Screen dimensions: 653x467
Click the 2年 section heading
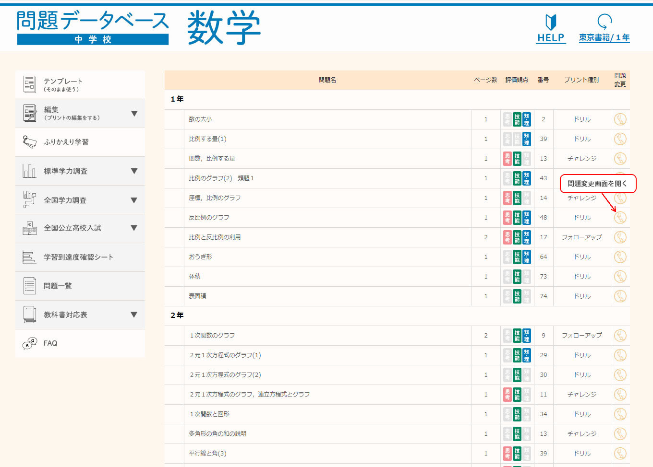click(x=177, y=315)
